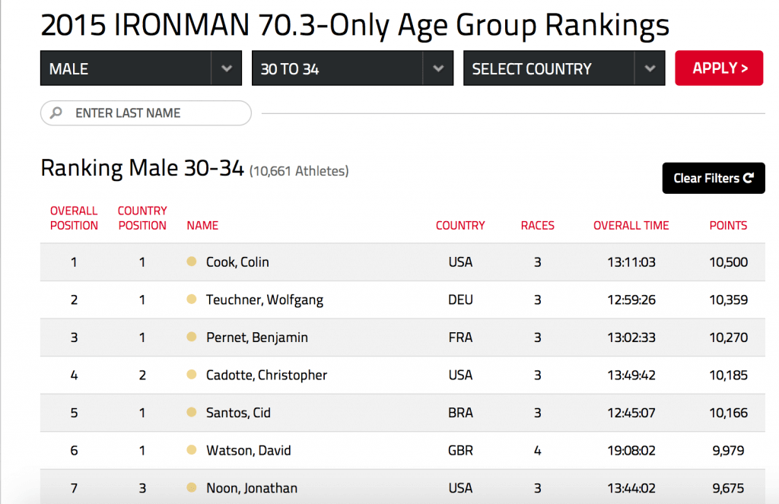
Task: Click gold dot beside Cadotte, Christopher
Action: [x=192, y=375]
